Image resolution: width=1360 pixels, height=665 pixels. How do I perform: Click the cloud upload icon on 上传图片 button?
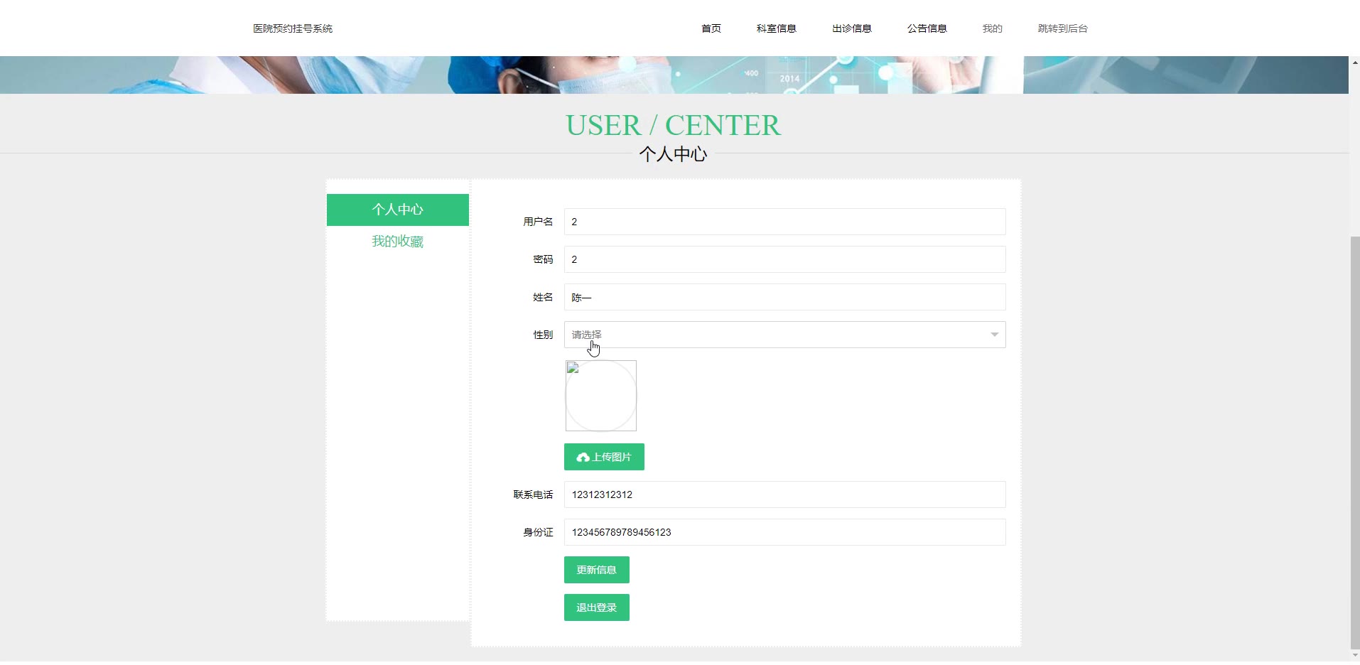(583, 458)
